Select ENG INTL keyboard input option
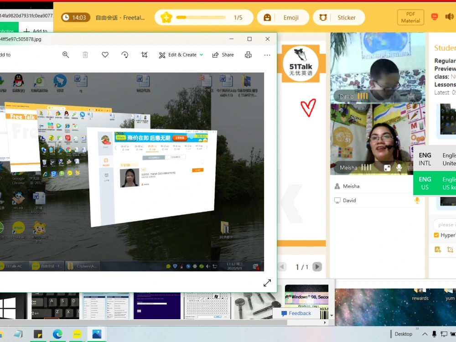 [435, 159]
